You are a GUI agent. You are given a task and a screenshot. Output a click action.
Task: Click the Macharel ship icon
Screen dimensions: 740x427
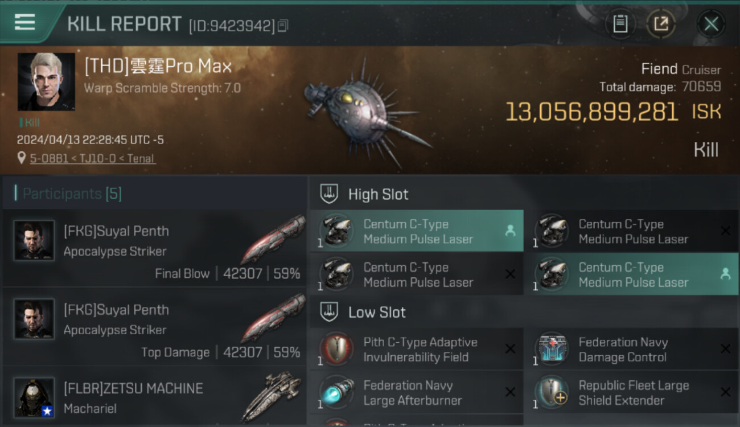pyautogui.click(x=271, y=397)
